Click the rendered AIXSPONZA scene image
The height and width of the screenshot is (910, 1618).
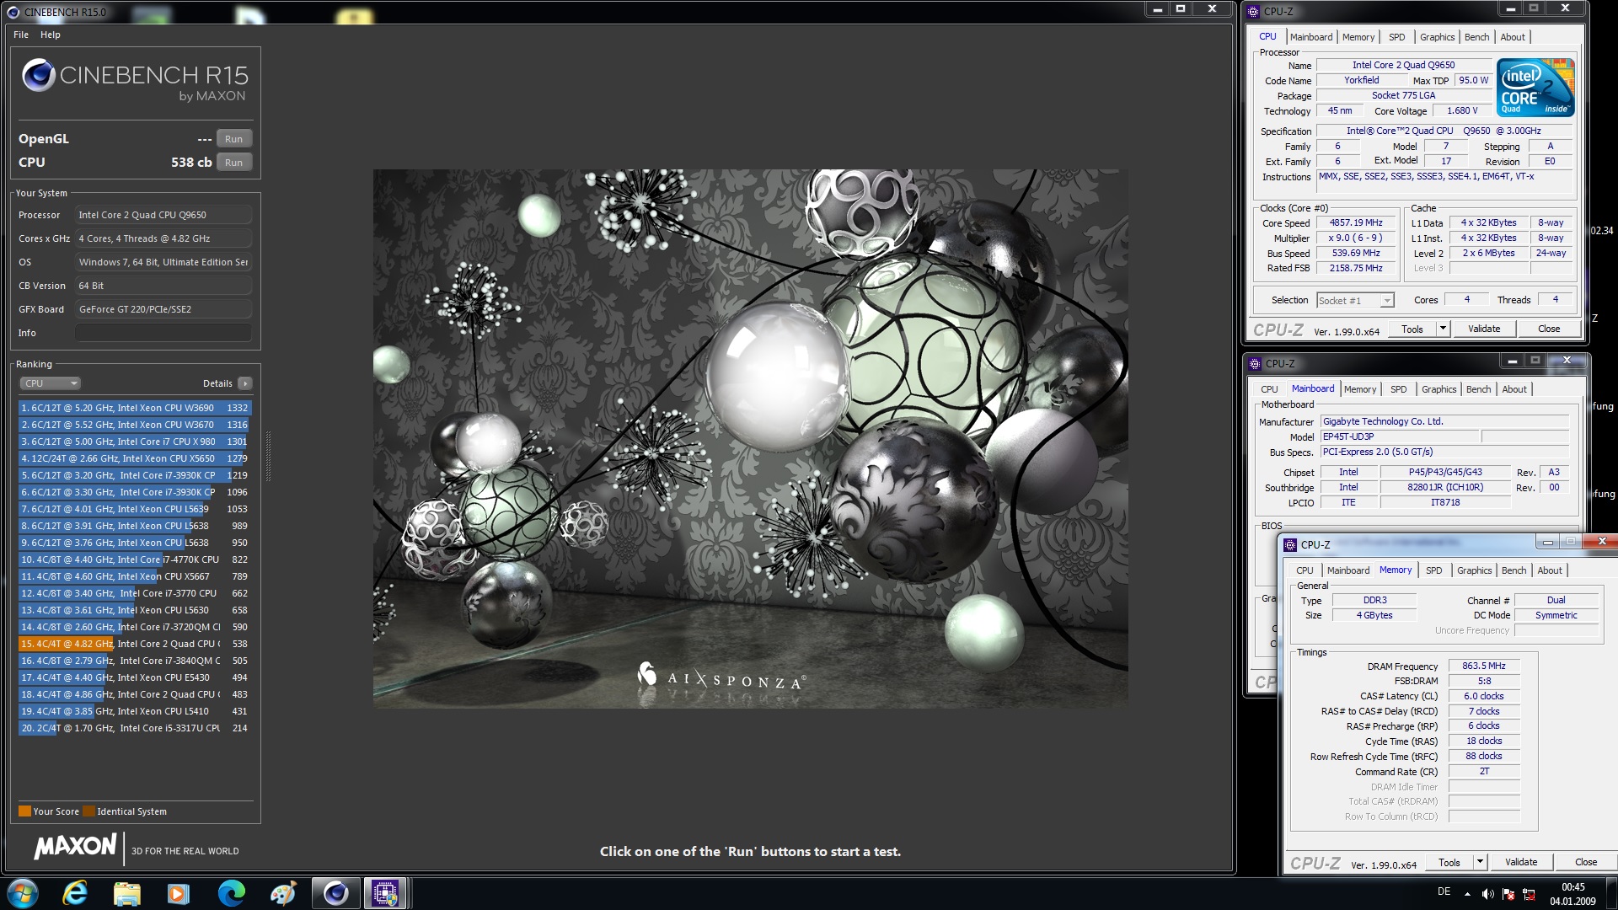[750, 438]
